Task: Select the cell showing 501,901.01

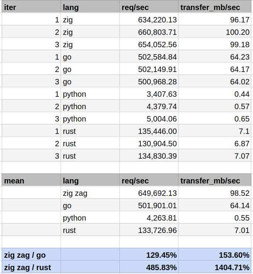Action: (149, 205)
